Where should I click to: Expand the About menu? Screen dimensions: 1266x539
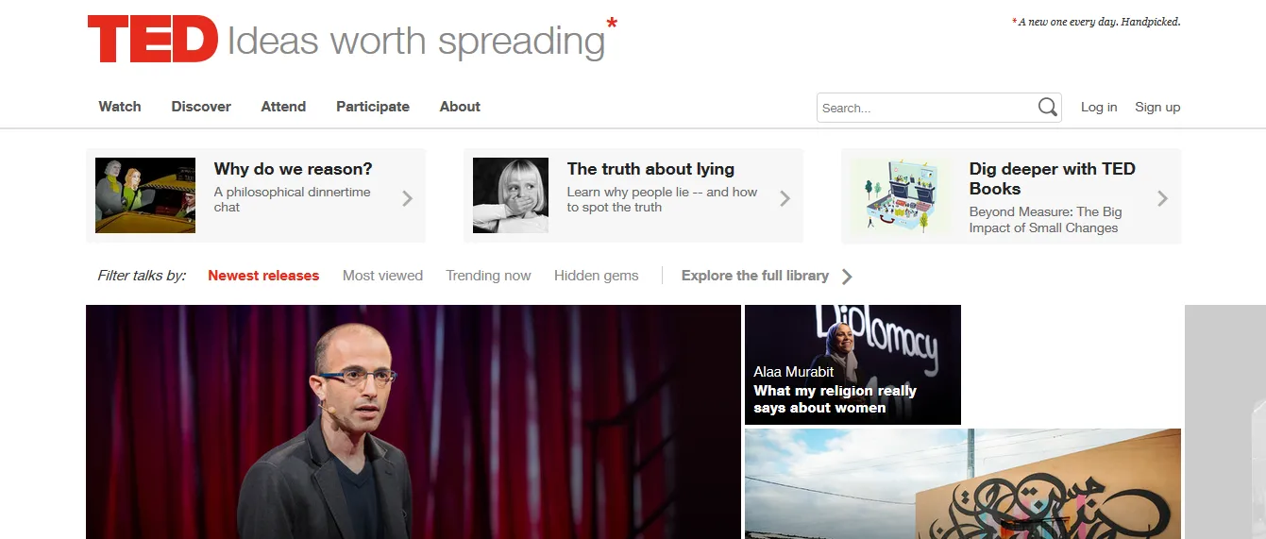point(460,107)
